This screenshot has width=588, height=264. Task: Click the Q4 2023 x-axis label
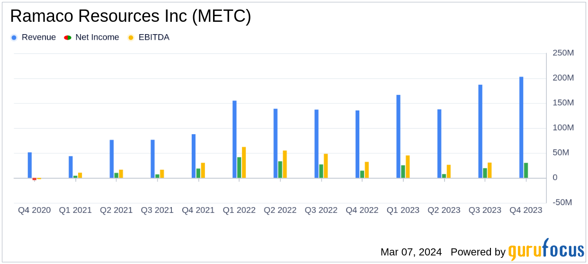click(x=526, y=210)
